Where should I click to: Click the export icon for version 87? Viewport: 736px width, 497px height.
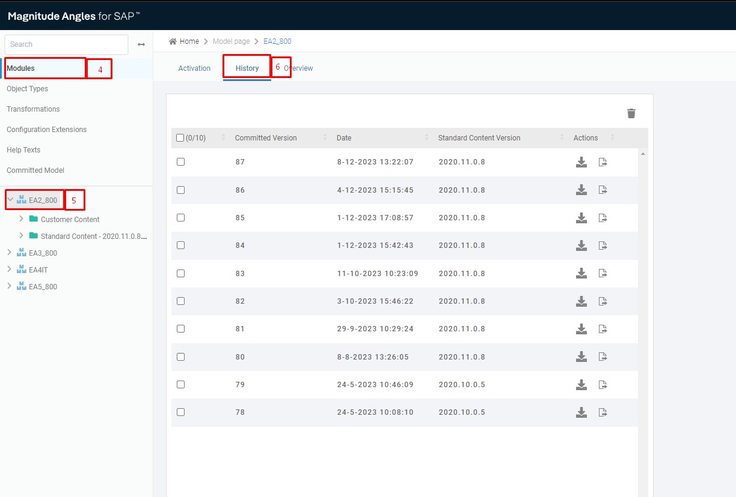tap(603, 162)
